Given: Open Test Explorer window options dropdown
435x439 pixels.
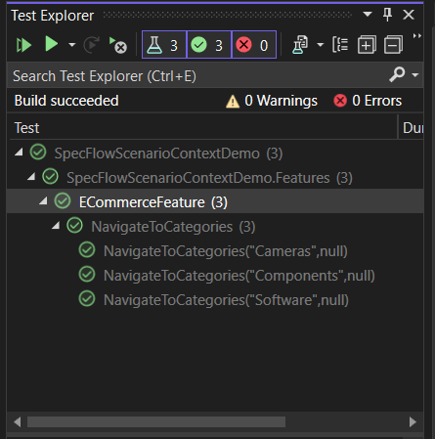Looking at the screenshot, I should [x=368, y=14].
